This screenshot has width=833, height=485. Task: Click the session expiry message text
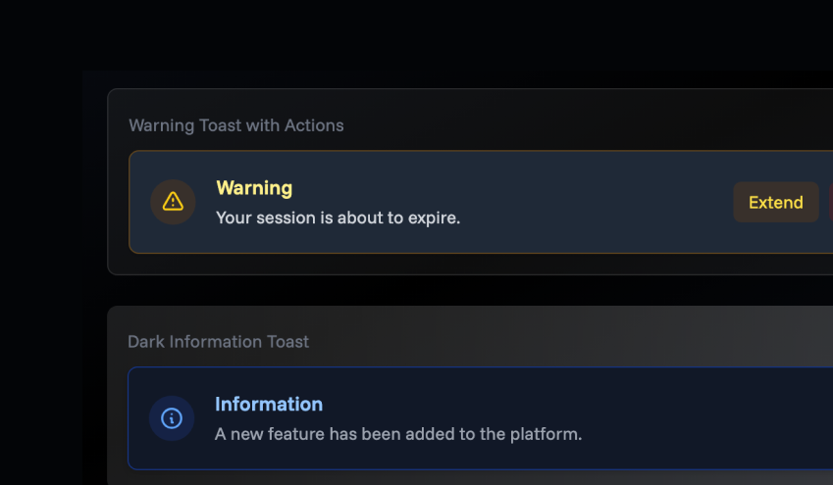[338, 218]
